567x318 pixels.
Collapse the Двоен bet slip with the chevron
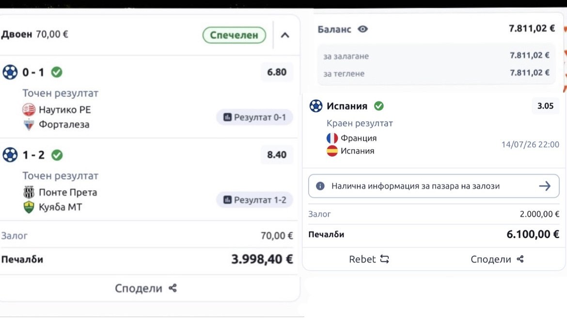click(x=285, y=35)
